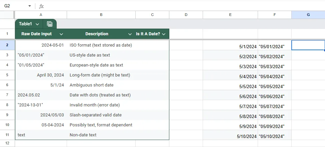Select the Slash-separated valid date cell

click(x=101, y=115)
